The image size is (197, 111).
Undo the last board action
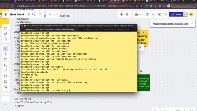coord(50,14)
